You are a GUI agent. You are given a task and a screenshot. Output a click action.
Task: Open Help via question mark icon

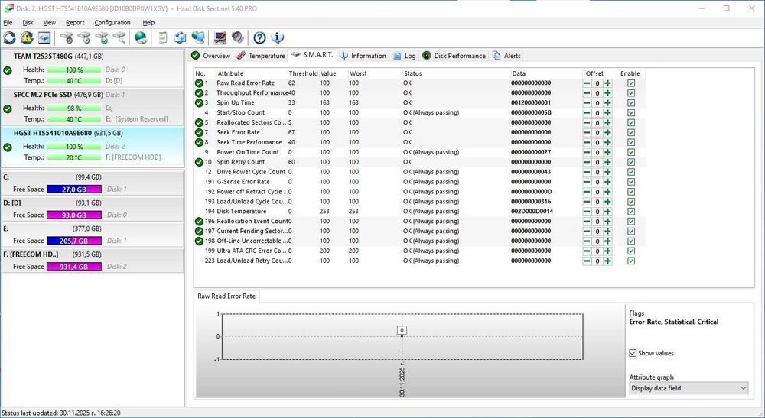[259, 37]
